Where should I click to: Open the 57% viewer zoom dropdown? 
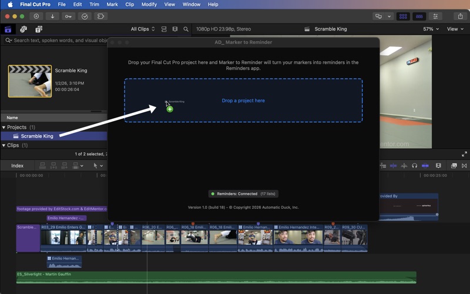[431, 29]
